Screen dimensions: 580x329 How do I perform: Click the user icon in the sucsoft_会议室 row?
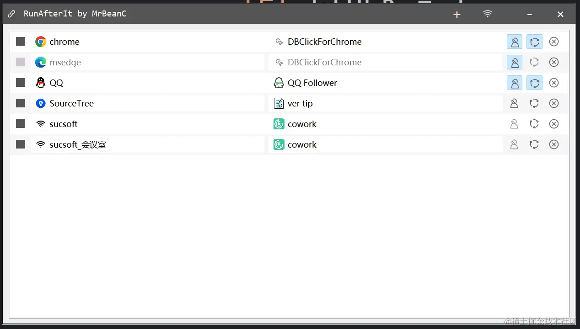[515, 144]
